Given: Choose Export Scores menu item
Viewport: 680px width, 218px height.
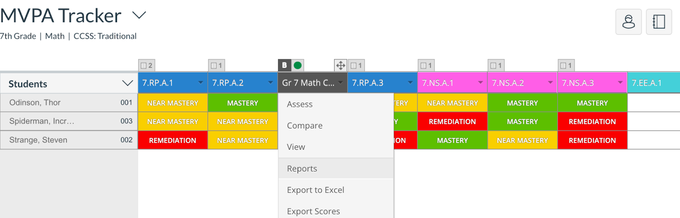Looking at the screenshot, I should (336, 211).
